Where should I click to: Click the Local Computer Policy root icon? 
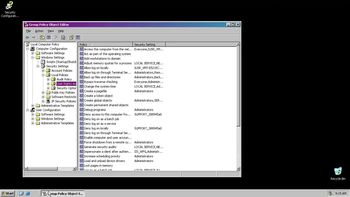click(27, 44)
